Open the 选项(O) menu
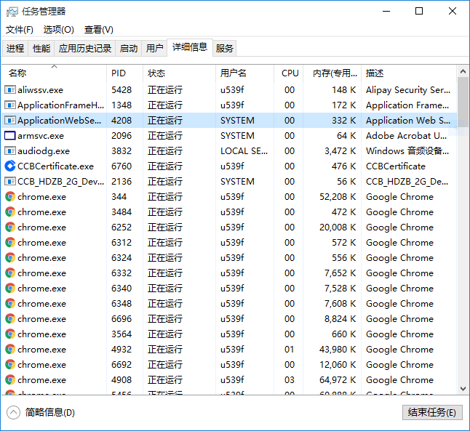 click(59, 30)
